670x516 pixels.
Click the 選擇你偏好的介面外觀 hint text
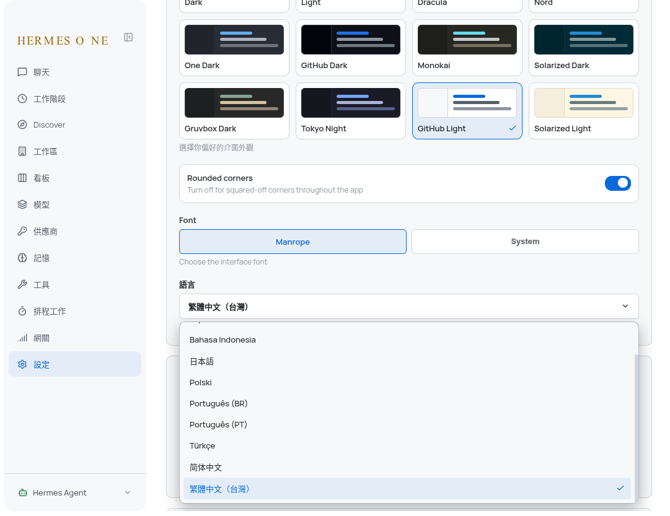point(216,148)
